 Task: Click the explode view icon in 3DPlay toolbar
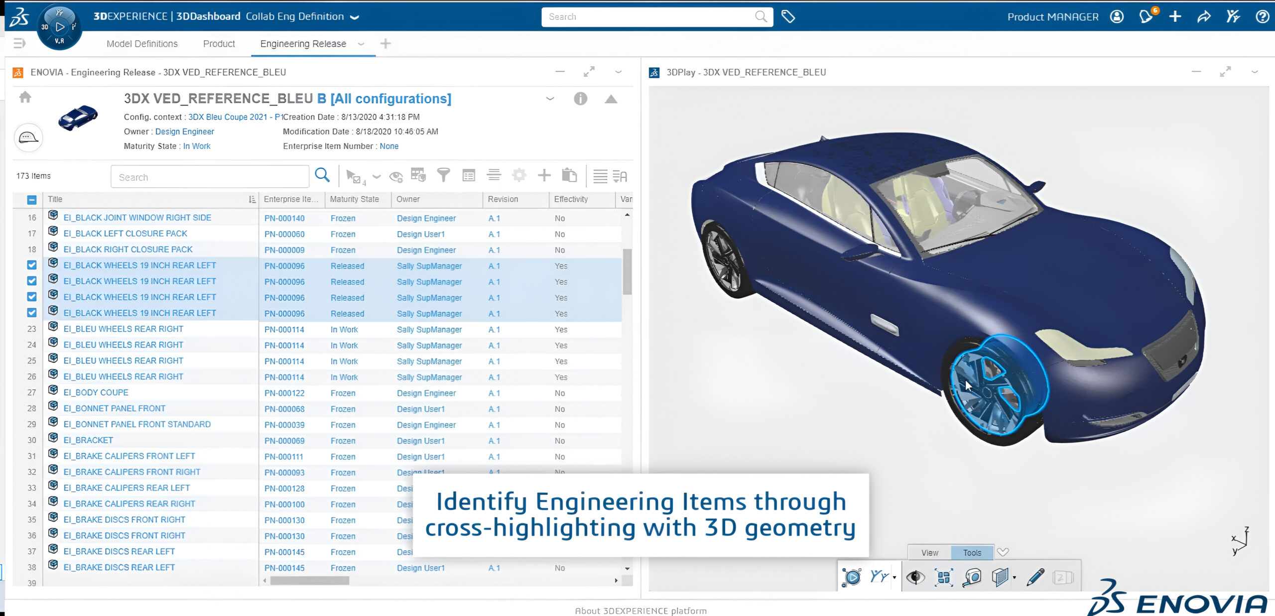pos(944,577)
